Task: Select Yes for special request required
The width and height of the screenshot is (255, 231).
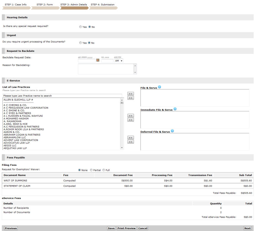Action: point(81,27)
